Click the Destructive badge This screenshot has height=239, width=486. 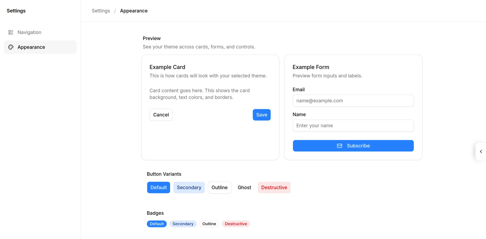tap(236, 224)
